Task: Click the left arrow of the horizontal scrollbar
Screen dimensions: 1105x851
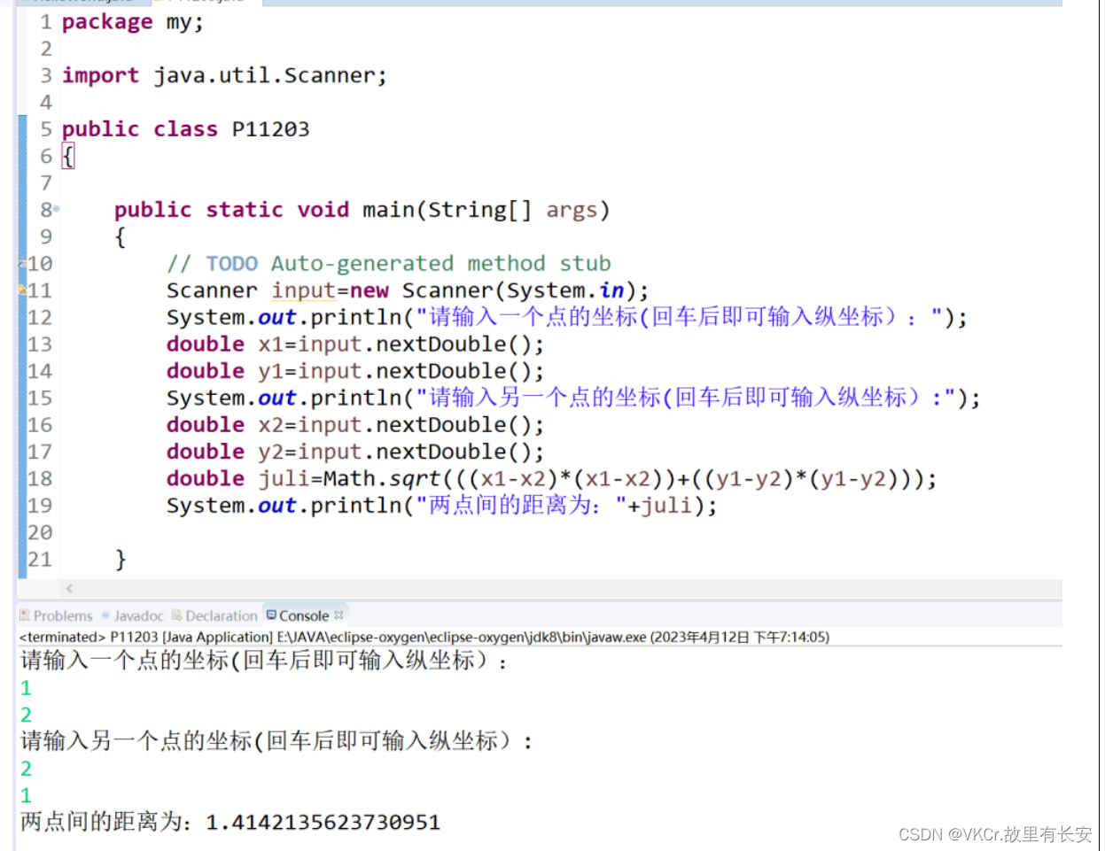Action: coord(69,587)
